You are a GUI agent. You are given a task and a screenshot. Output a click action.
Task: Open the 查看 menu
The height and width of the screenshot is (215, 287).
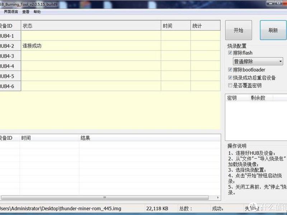coord(26,12)
